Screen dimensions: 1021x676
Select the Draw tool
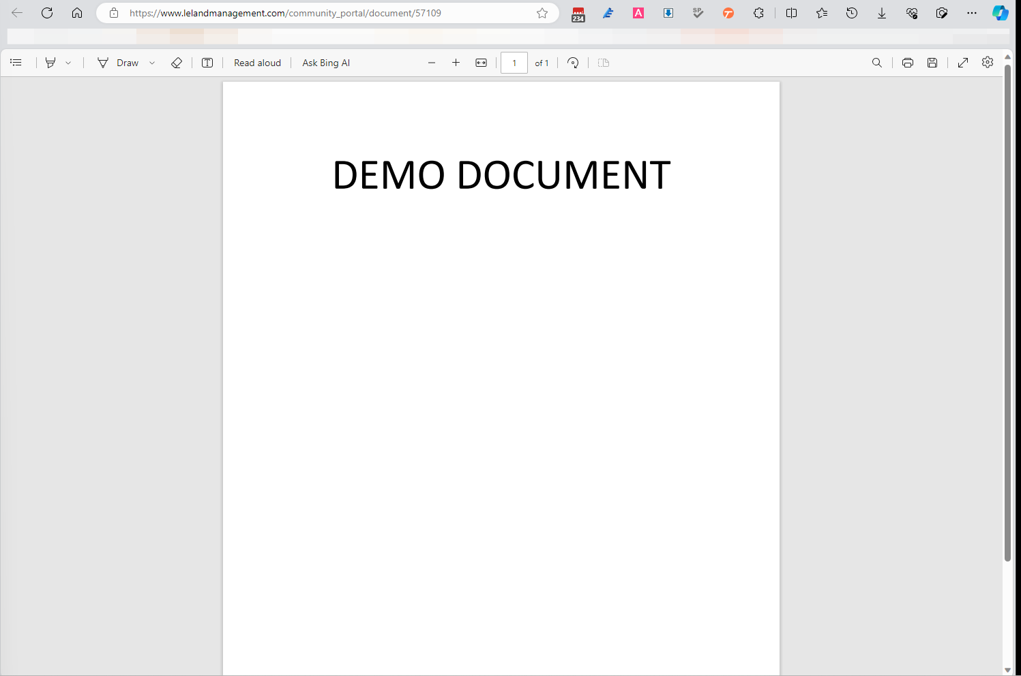[118, 63]
